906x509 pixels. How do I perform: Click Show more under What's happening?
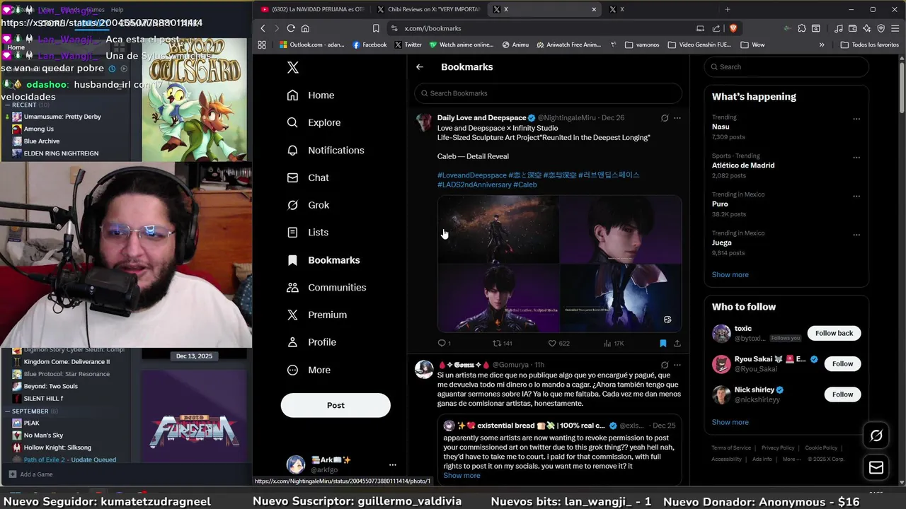click(x=730, y=275)
